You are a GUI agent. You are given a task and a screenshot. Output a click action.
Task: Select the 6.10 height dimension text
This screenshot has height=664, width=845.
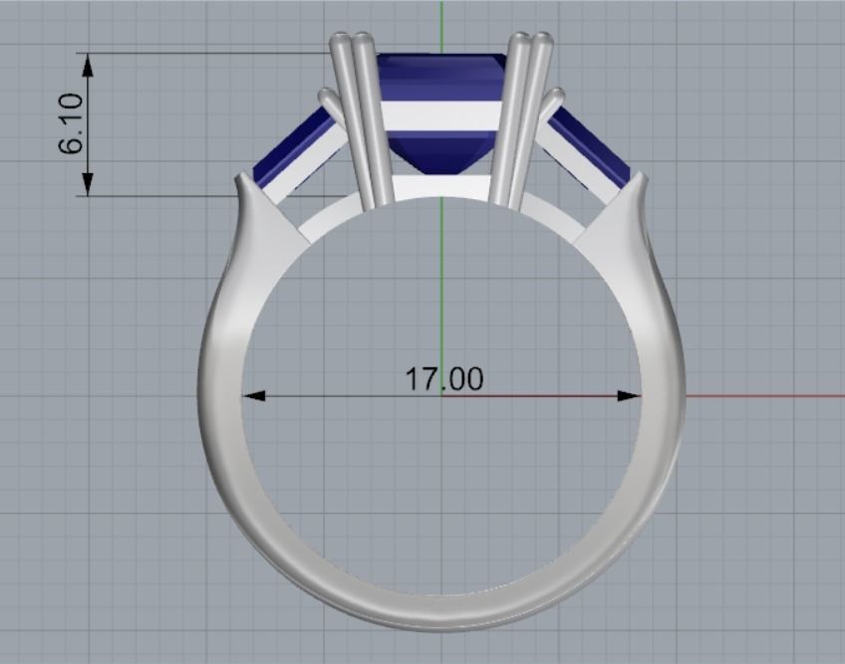click(71, 123)
